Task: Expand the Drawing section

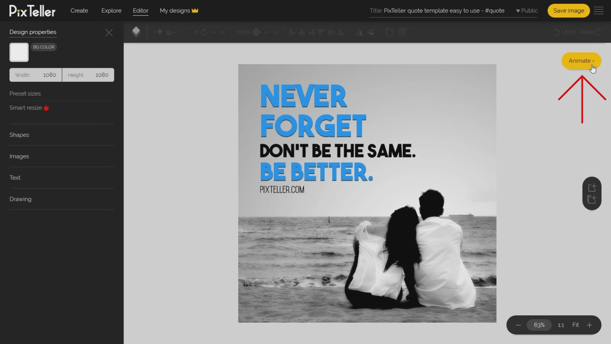Action: [x=62, y=199]
